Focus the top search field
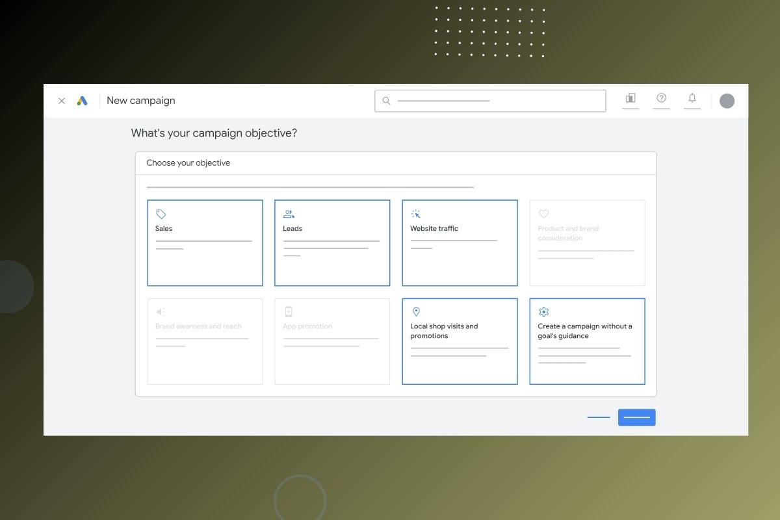This screenshot has width=780, height=520. (x=490, y=101)
